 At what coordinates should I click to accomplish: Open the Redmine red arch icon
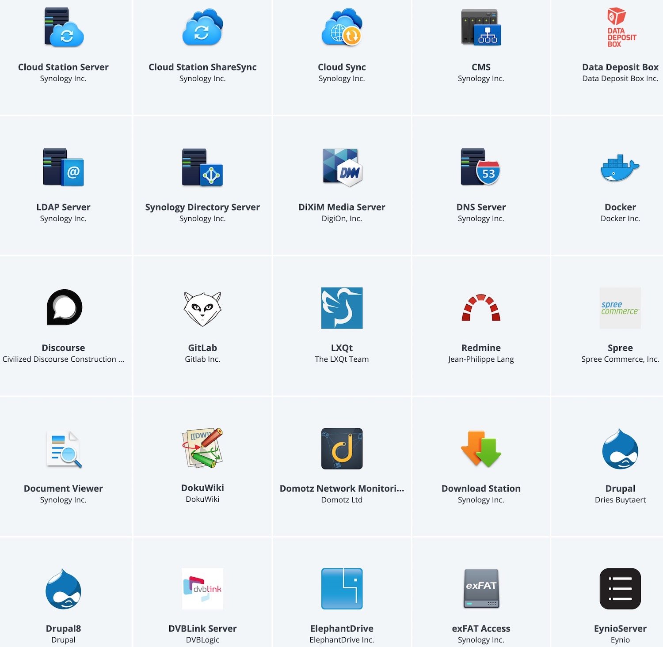pyautogui.click(x=481, y=307)
